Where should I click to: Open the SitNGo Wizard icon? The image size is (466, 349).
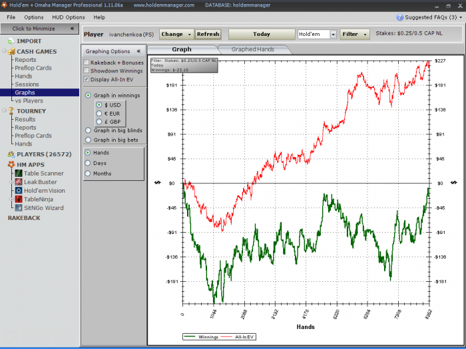[x=19, y=208]
